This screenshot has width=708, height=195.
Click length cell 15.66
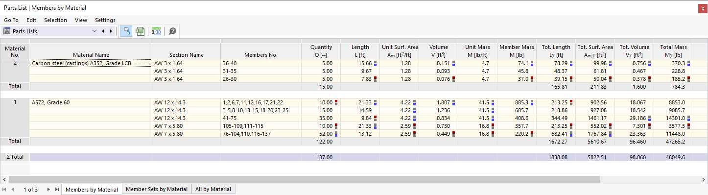pos(360,63)
